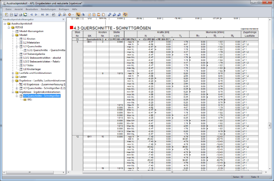
Task: Open the Bearbeiten menu
Action: click(32, 9)
